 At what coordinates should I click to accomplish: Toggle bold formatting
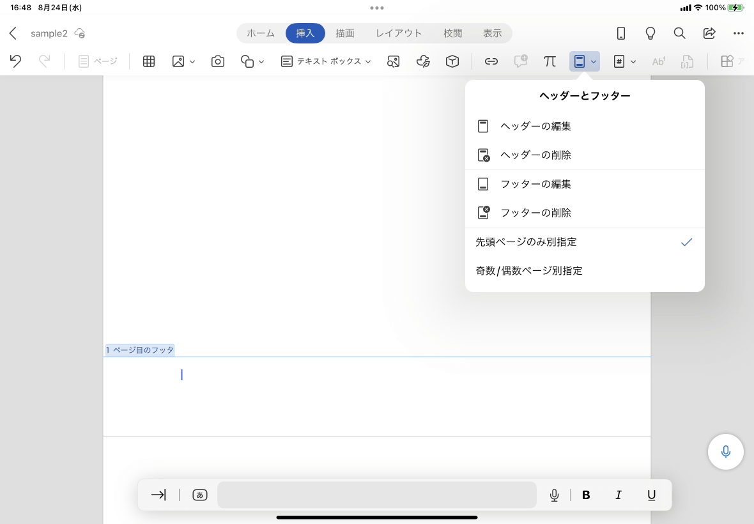tap(586, 495)
